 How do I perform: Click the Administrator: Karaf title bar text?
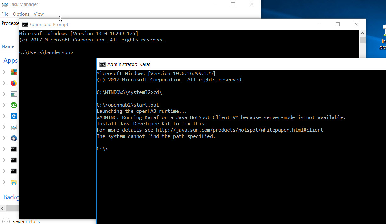129,64
